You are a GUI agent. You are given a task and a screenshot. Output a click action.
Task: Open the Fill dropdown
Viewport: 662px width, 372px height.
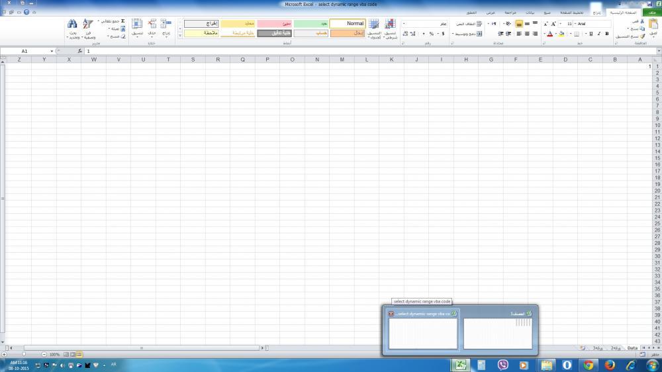click(116, 28)
